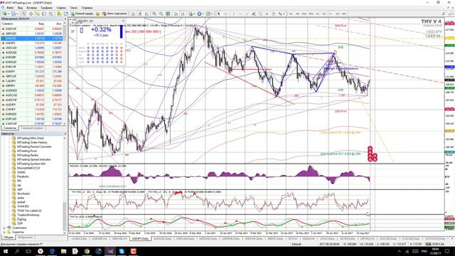The width and height of the screenshot is (455, 256).
Task: Open the Файл menu
Action: pos(9,8)
